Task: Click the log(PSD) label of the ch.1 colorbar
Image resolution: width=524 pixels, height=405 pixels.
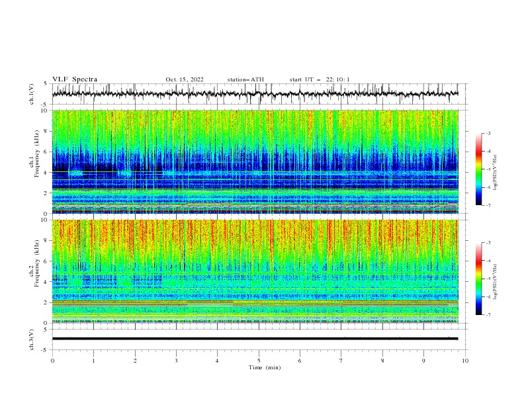Action: 496,173
